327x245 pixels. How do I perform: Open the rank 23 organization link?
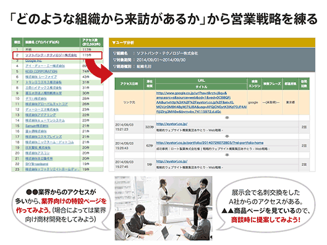[x=52, y=170]
